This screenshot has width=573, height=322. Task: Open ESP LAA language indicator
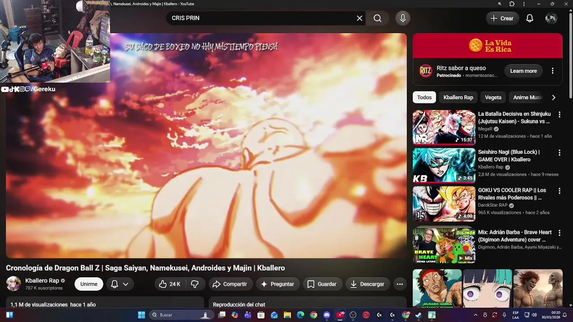coord(516,315)
